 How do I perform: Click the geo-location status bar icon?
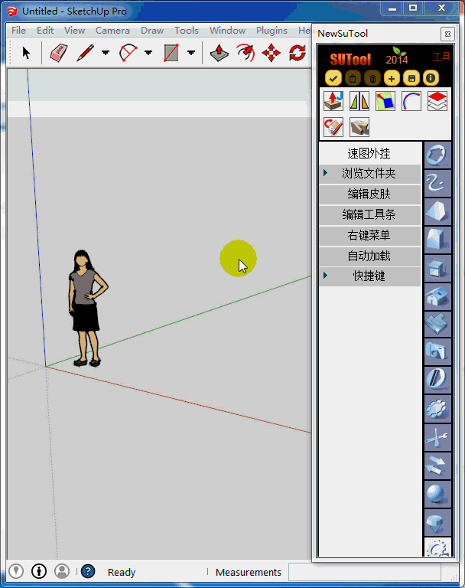click(16, 571)
